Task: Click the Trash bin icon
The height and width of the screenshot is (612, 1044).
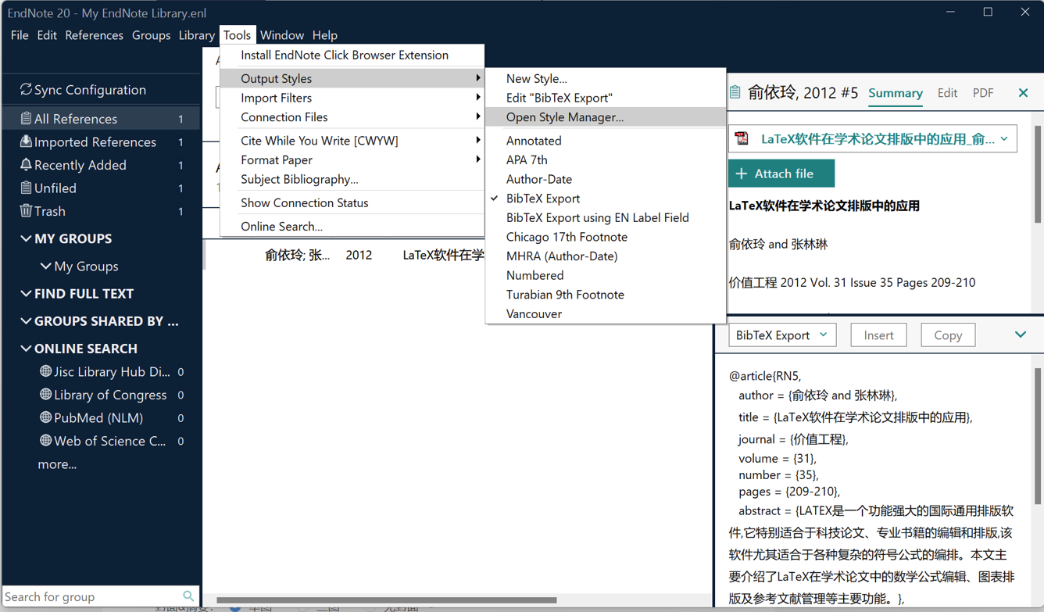Action: (26, 211)
